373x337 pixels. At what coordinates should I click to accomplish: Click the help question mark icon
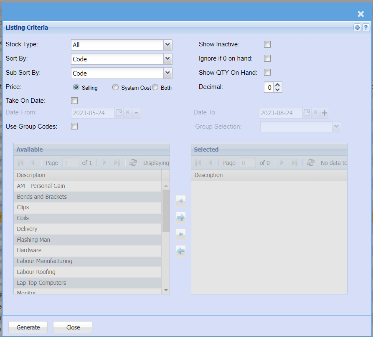[366, 28]
